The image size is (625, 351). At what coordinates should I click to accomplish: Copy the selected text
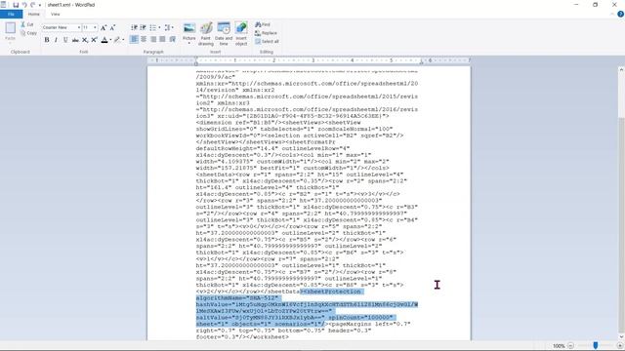point(28,33)
